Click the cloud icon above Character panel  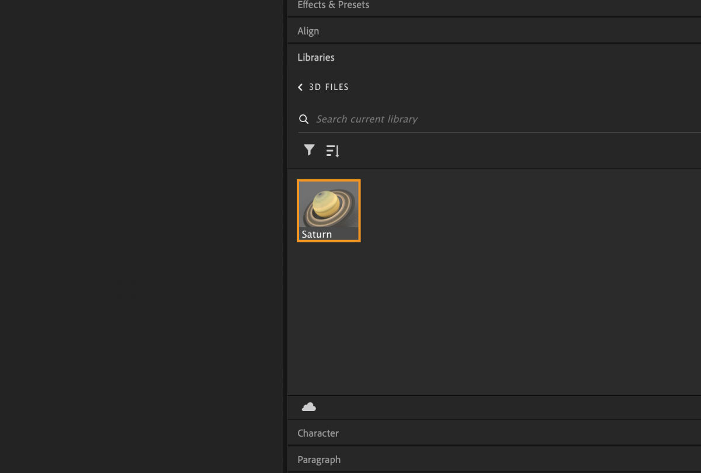pos(309,407)
